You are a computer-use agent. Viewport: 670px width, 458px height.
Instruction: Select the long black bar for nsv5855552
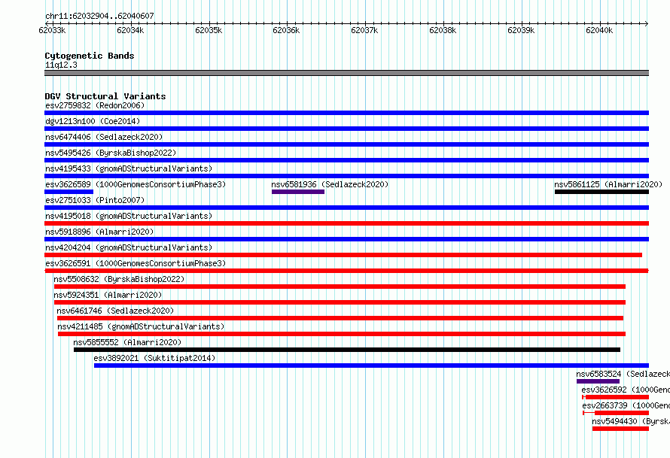[347, 350]
